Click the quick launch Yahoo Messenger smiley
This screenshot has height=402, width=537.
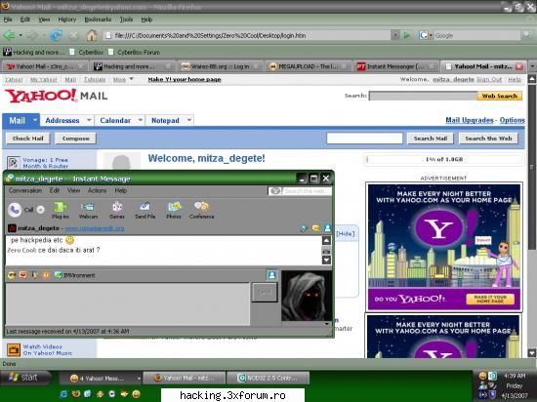137,394
